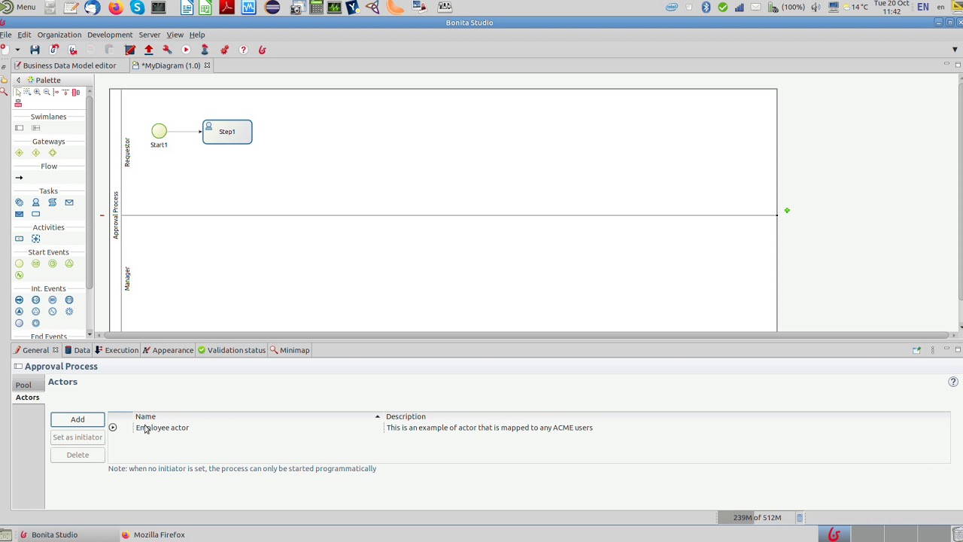Click the red wrench icon in the toolbar
This screenshot has height=542, width=963.
167,50
